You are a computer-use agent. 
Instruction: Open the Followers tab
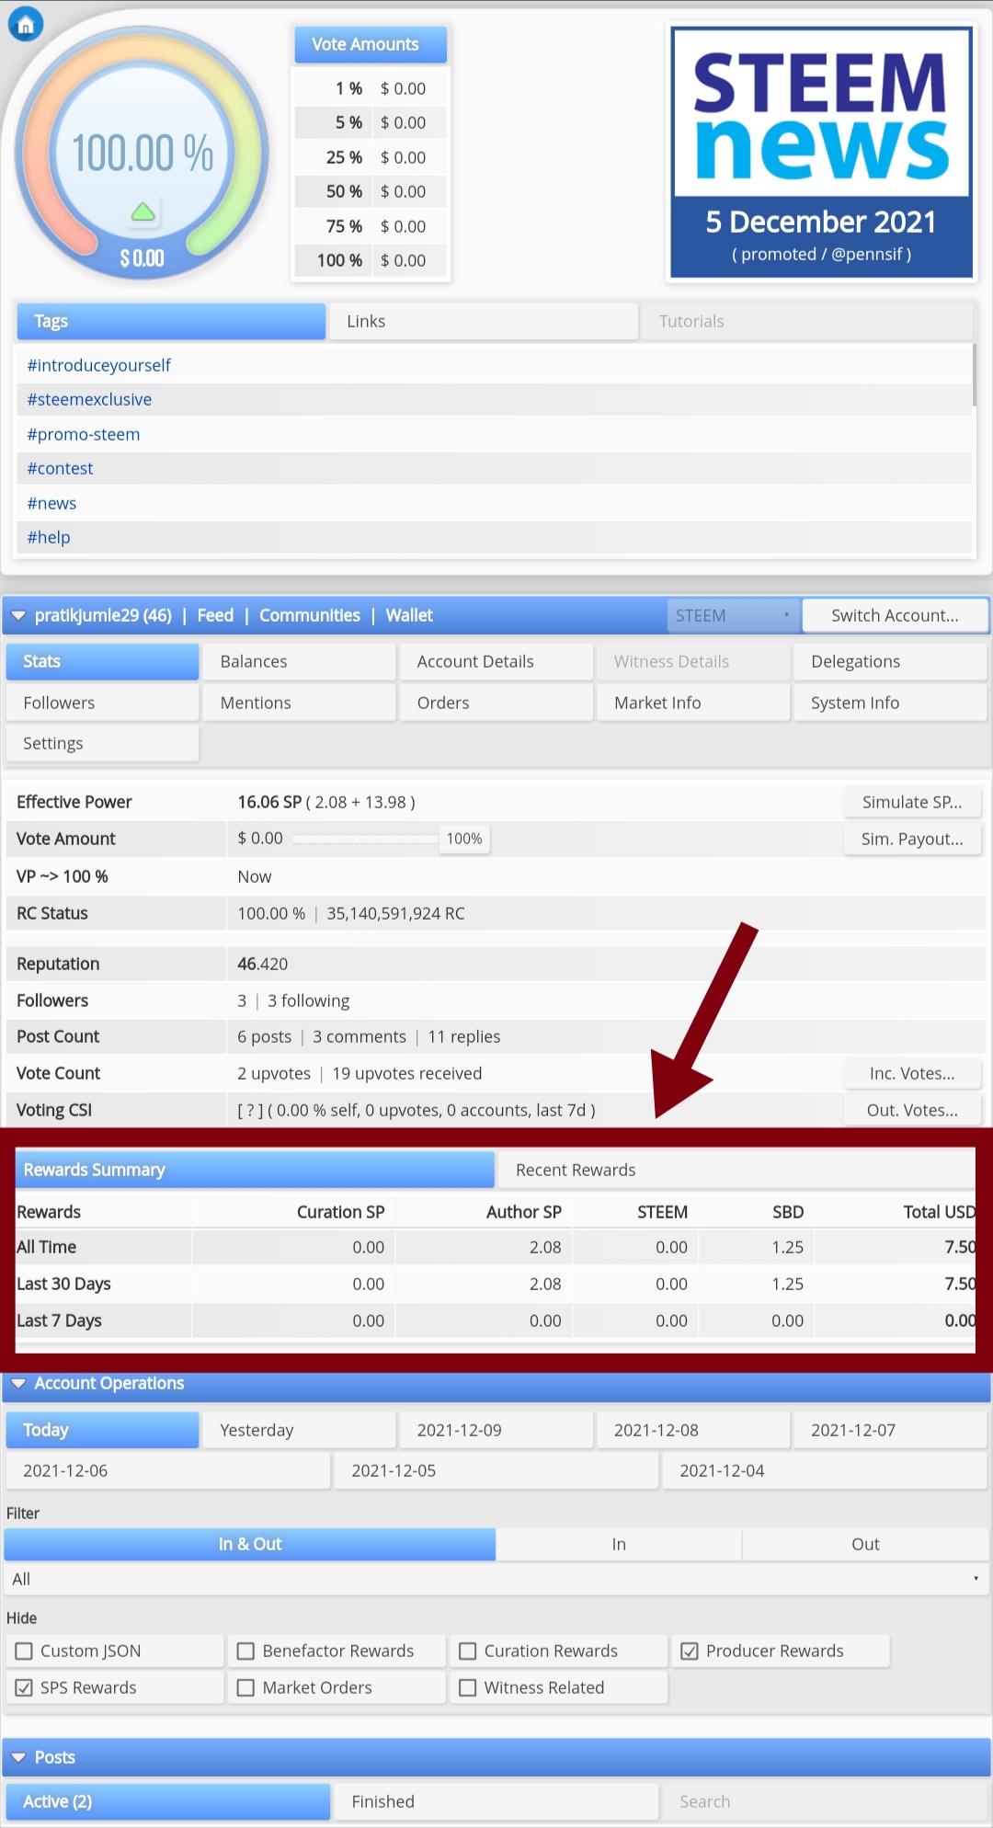point(102,703)
